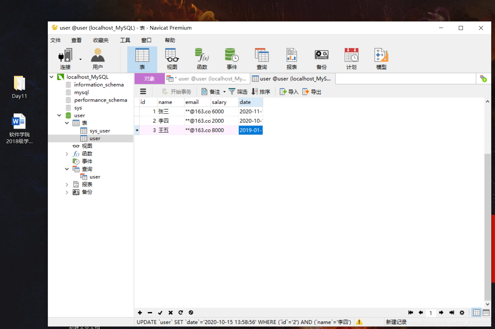Open the 收藏夹 menu

click(x=101, y=40)
